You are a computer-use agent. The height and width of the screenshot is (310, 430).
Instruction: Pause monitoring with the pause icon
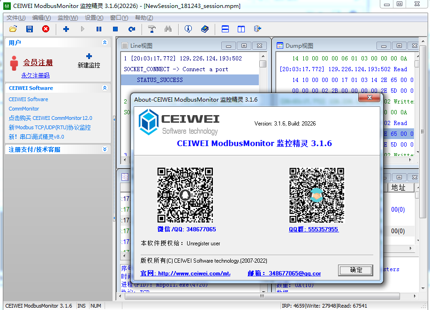(99, 29)
